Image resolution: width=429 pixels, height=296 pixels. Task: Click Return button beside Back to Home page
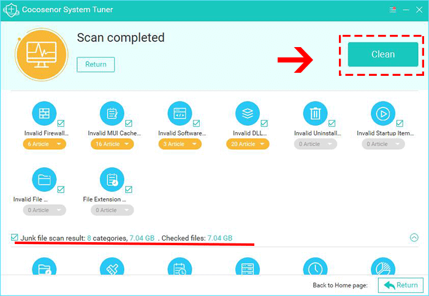tap(401, 285)
